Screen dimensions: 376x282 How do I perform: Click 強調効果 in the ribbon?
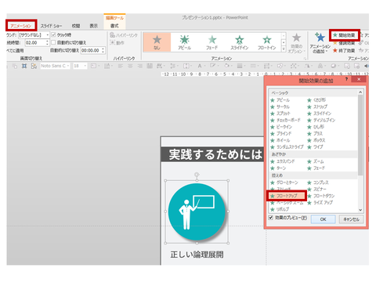coord(344,43)
